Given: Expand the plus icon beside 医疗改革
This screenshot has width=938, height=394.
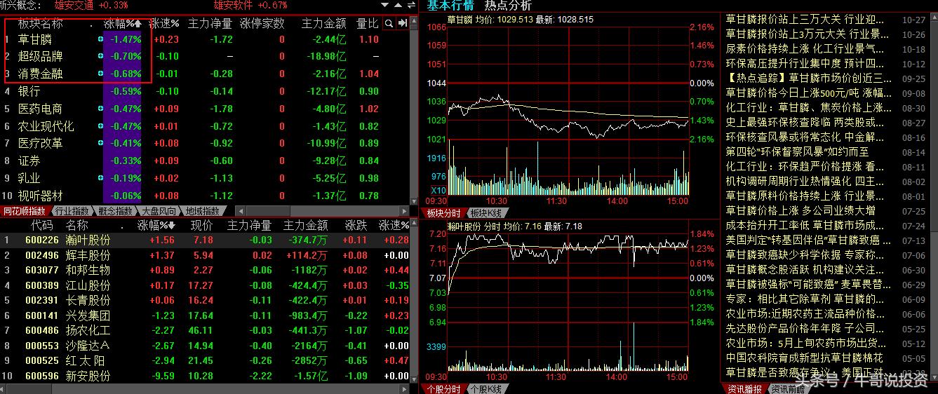Looking at the screenshot, I should click(x=100, y=143).
